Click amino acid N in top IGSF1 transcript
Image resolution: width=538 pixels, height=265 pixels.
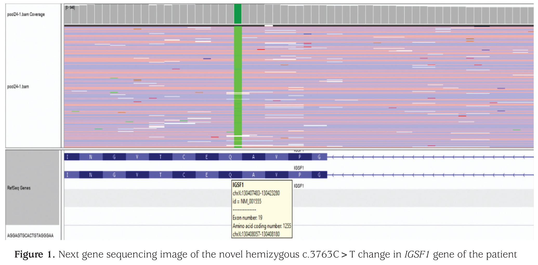pyautogui.click(x=91, y=157)
